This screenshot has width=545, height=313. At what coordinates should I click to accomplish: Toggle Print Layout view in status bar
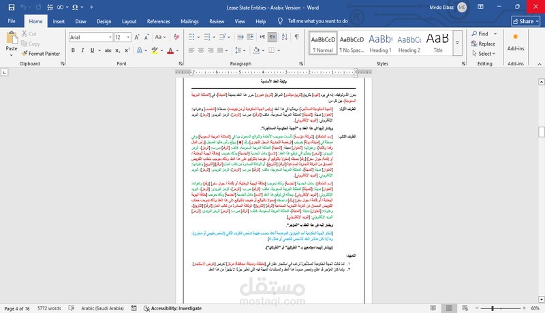tap(449, 308)
